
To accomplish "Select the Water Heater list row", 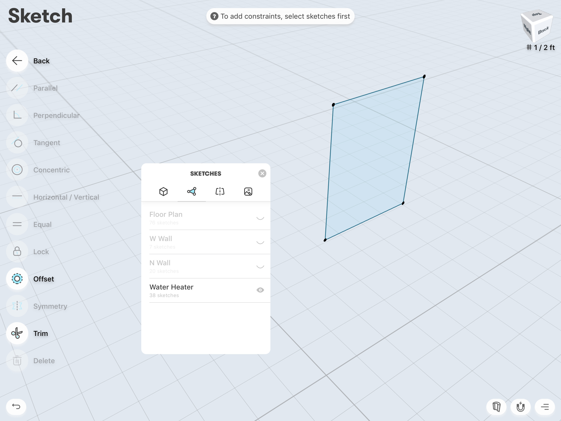I will click(206, 291).
